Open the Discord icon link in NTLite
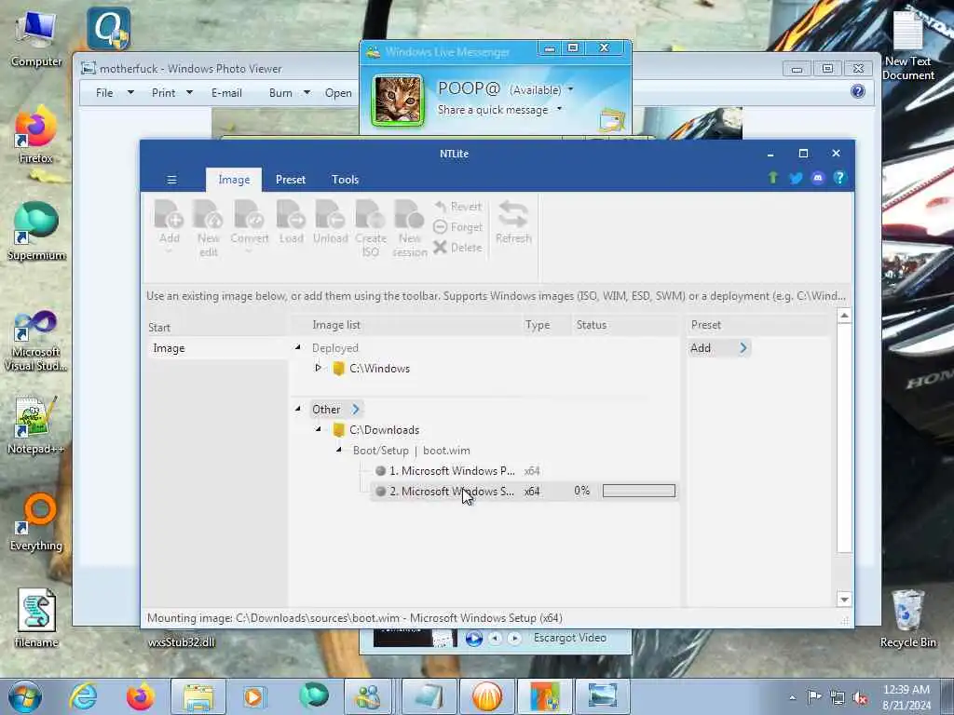Image resolution: width=954 pixels, height=715 pixels. coord(818,178)
